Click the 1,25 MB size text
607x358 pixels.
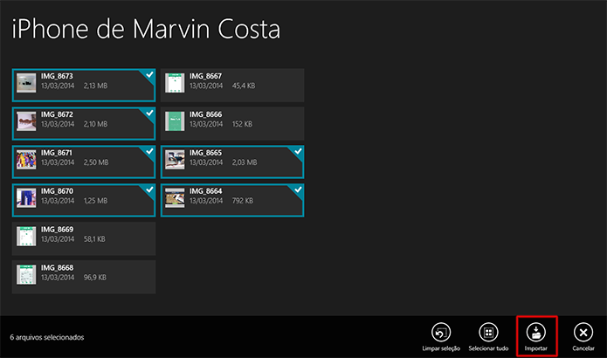click(x=95, y=201)
